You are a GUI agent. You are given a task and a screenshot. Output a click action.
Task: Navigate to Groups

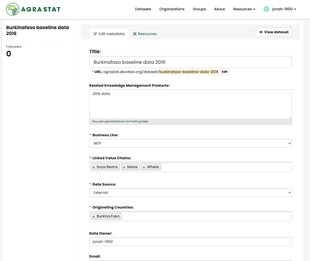pos(199,9)
